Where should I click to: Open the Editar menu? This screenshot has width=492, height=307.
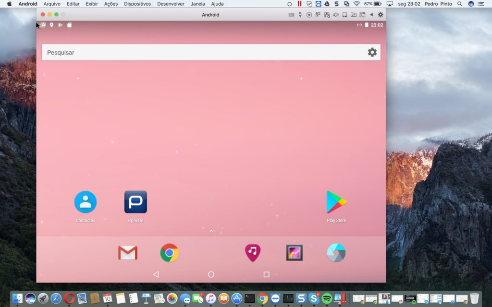73,4
